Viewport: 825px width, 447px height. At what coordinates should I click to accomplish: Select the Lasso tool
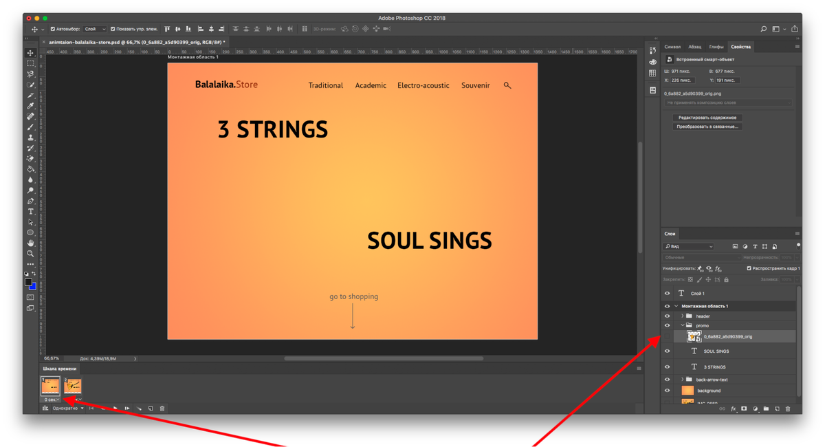(x=32, y=73)
